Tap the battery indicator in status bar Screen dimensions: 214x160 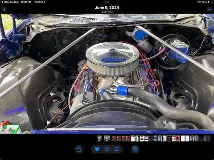[x=210, y=2]
